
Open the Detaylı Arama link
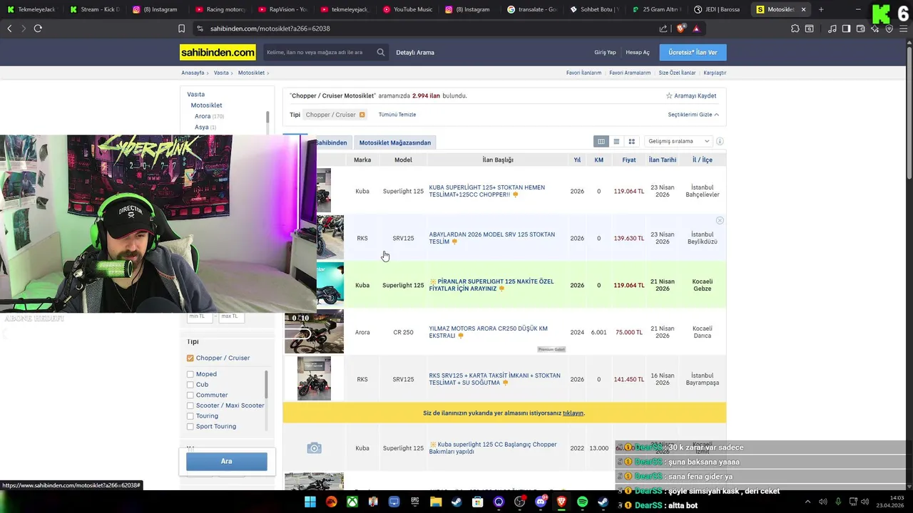(415, 53)
